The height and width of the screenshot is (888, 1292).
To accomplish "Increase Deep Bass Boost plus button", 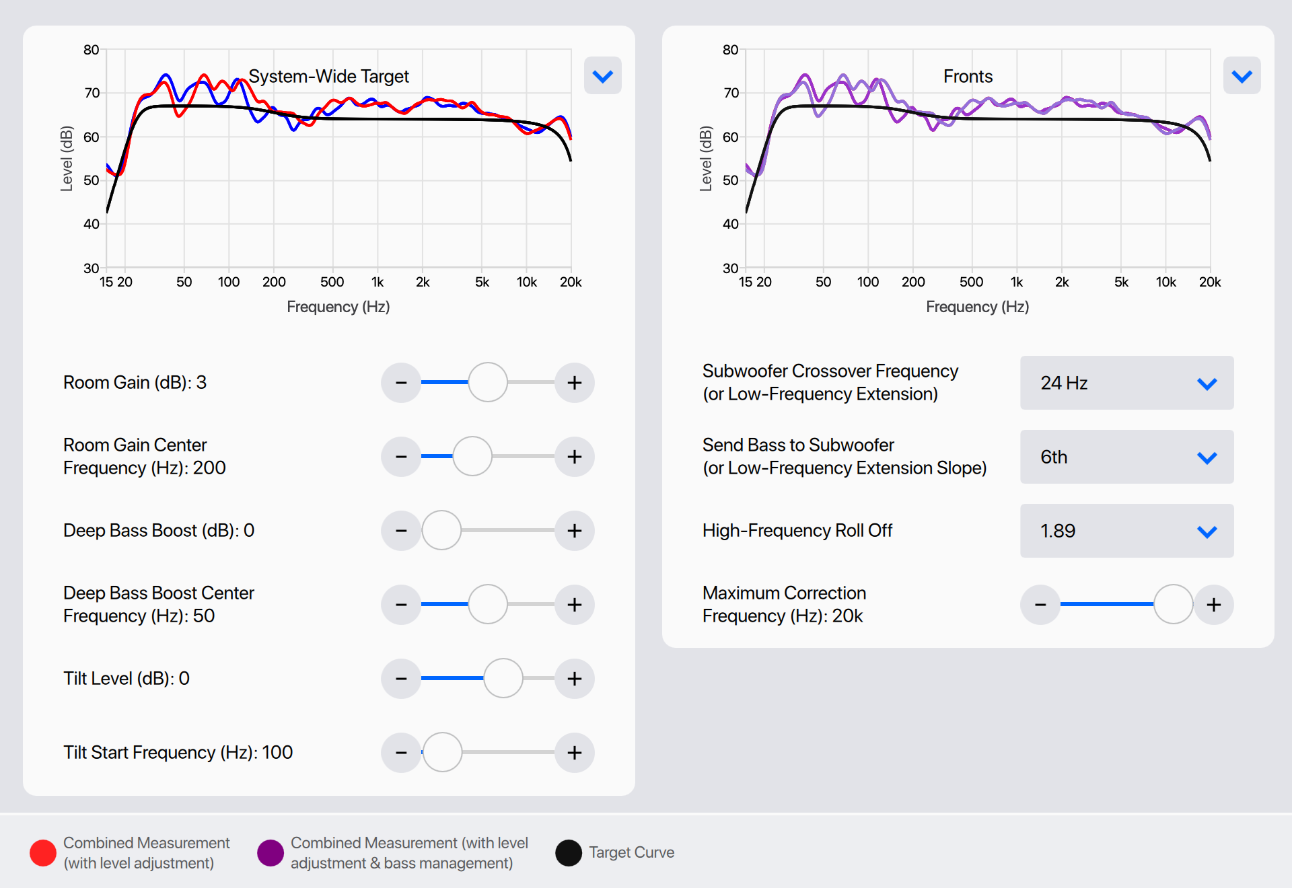I will pyautogui.click(x=575, y=531).
